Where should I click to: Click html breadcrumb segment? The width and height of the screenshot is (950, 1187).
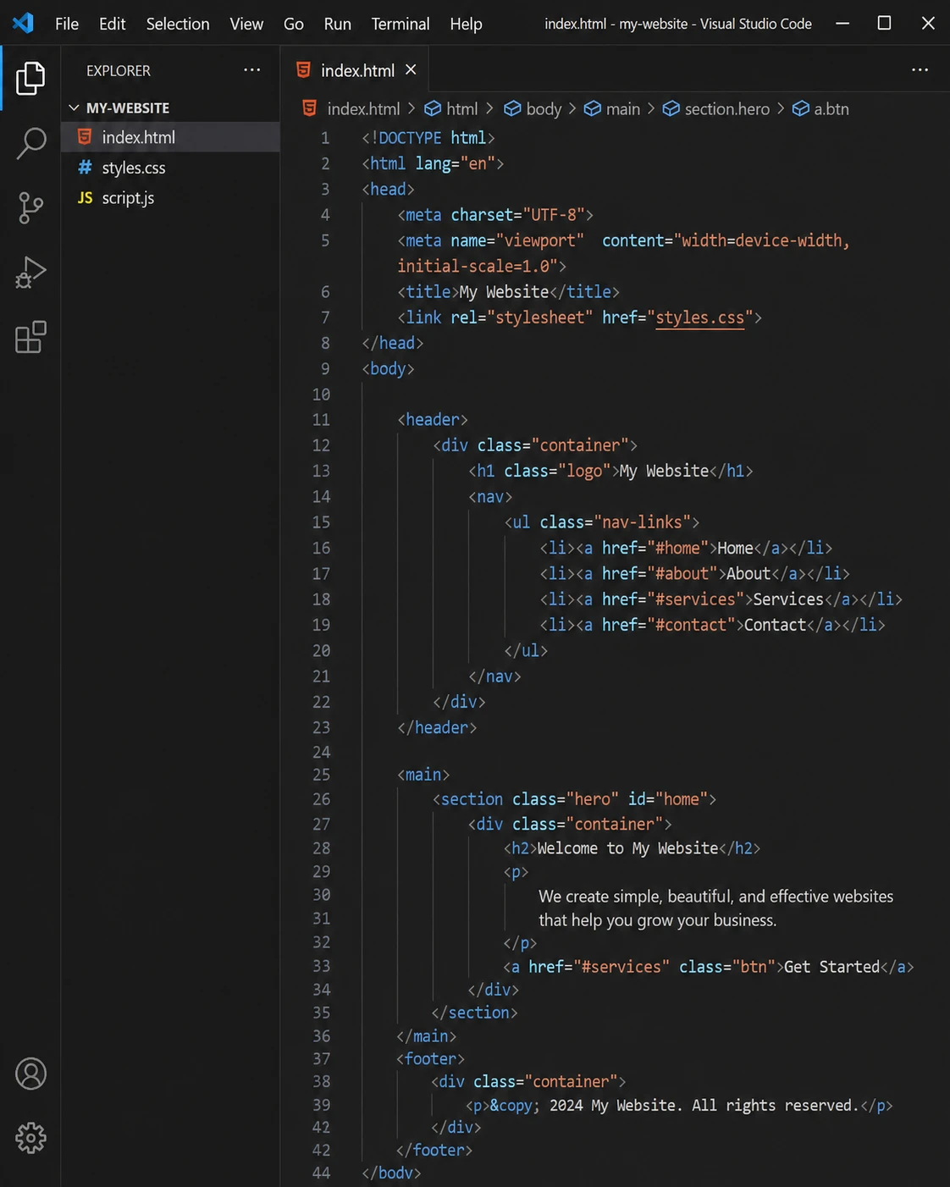coord(462,108)
